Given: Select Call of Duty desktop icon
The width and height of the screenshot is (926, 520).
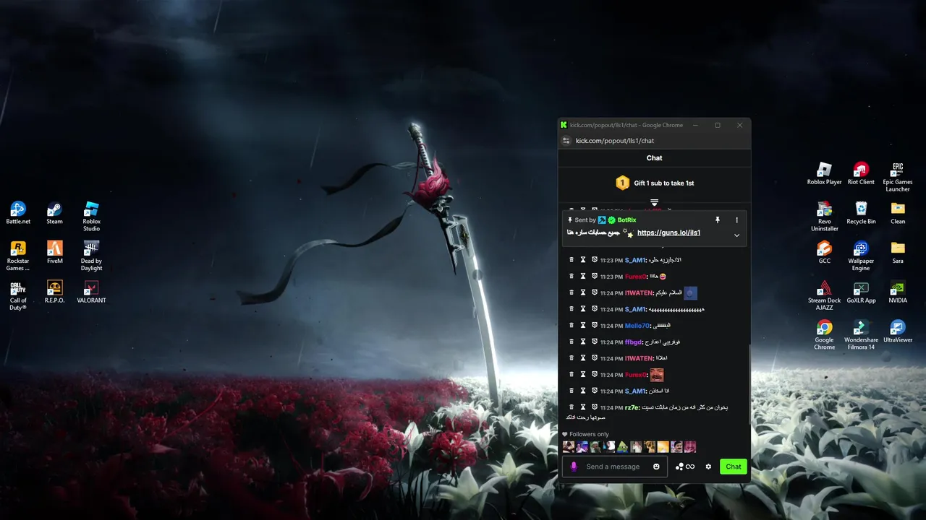Looking at the screenshot, I should tap(18, 296).
